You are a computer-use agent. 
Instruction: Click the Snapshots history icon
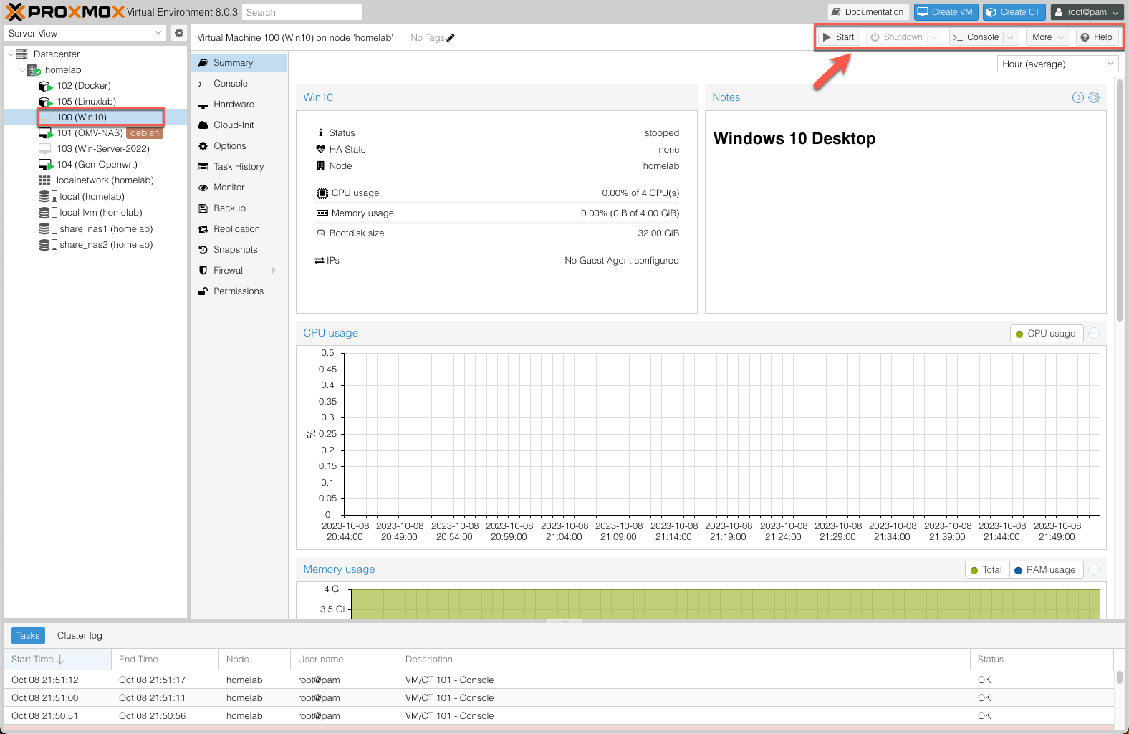click(x=203, y=250)
